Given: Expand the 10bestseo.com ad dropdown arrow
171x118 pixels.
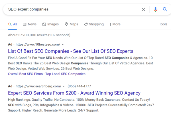Looking at the screenshot, I should click(63, 45).
